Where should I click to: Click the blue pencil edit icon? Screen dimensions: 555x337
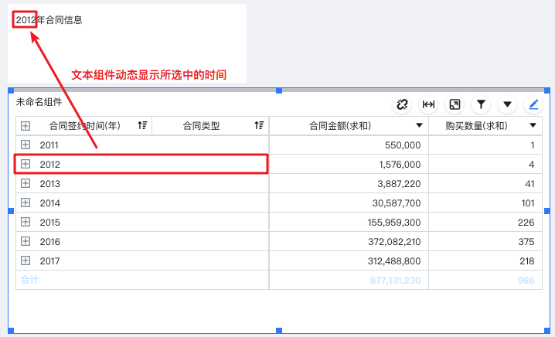click(x=533, y=104)
